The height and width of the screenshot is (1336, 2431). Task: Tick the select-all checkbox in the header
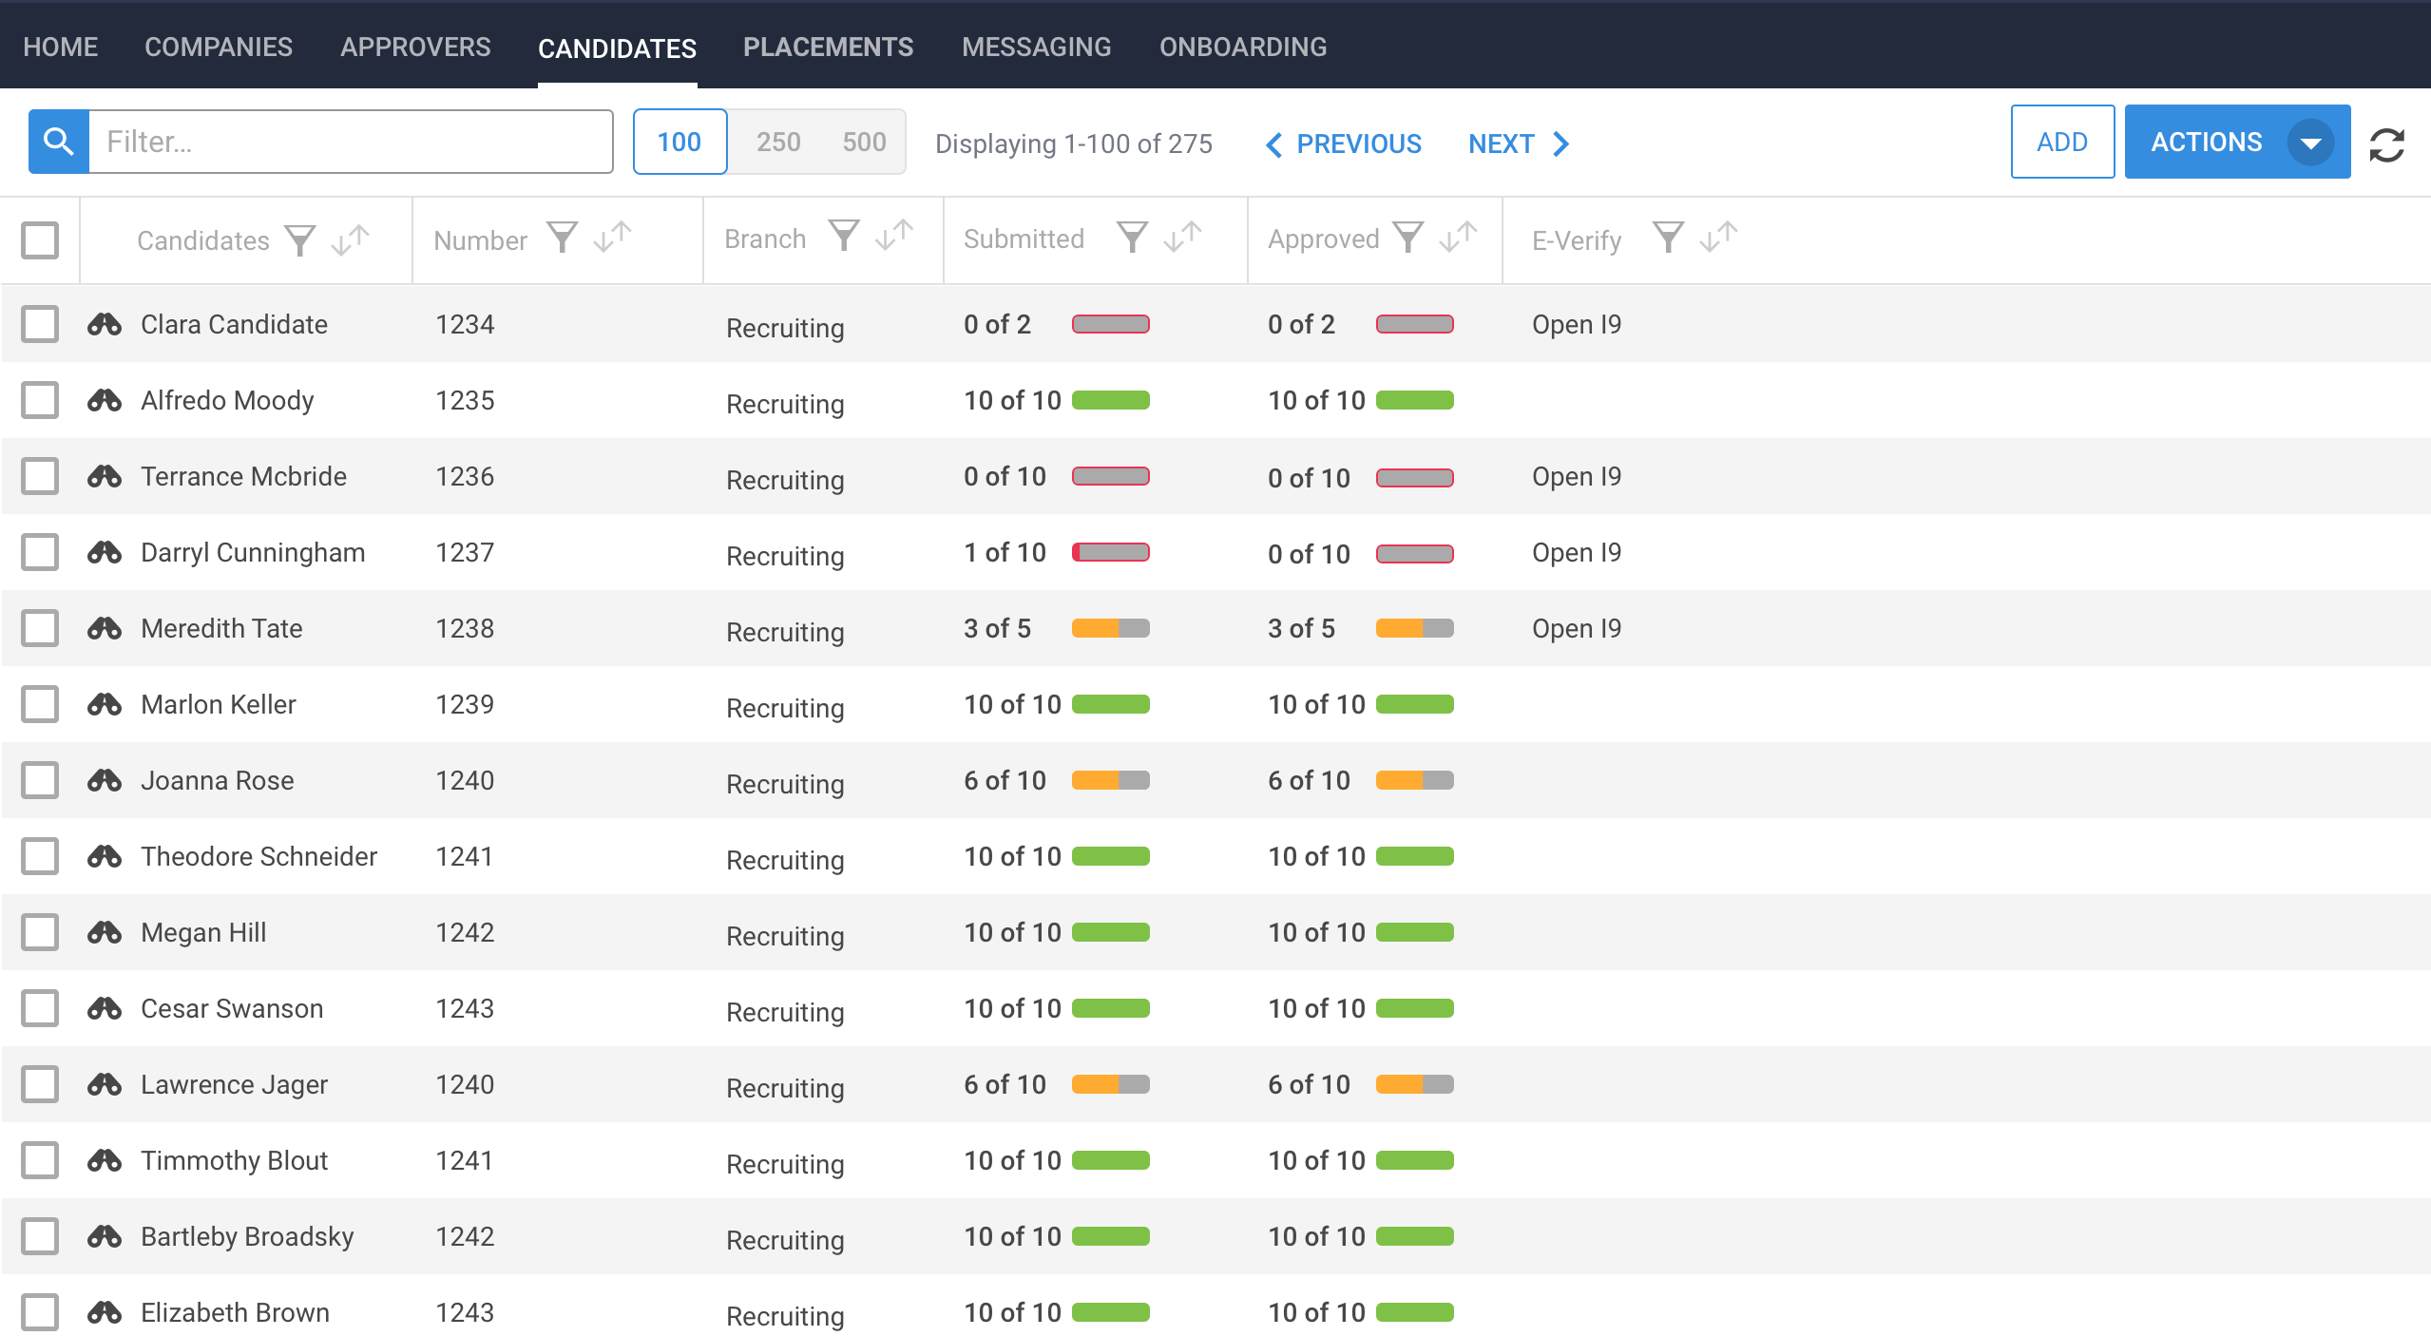pos(40,240)
